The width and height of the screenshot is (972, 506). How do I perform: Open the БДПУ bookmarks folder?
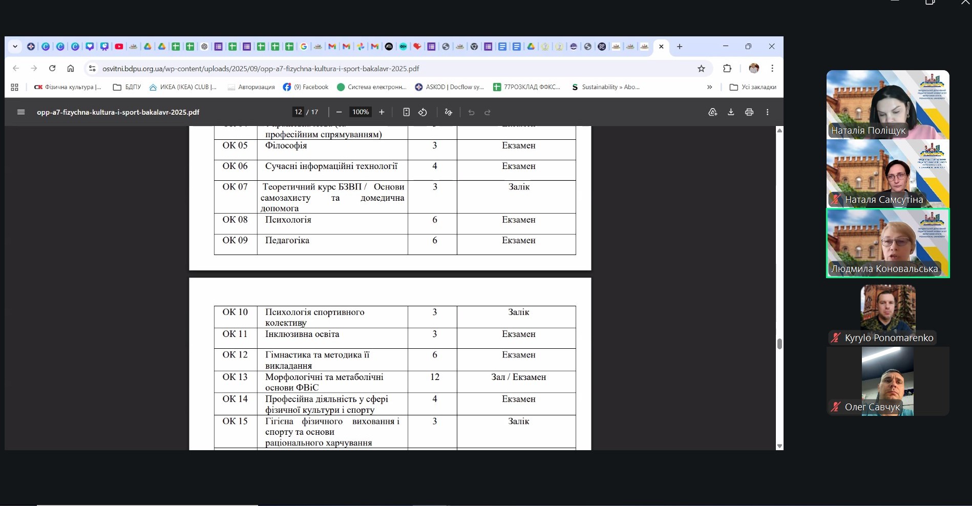(127, 87)
